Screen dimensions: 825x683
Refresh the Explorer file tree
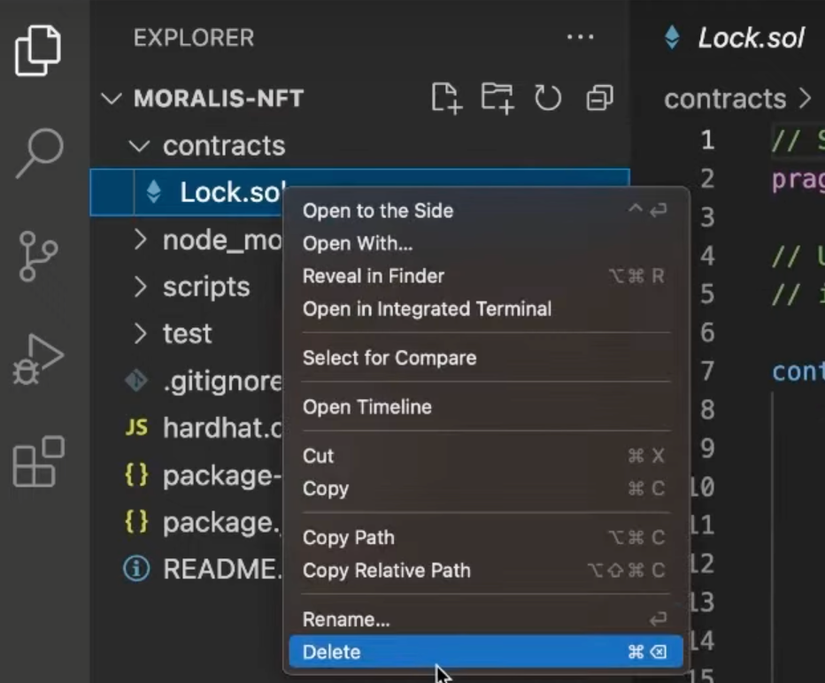(548, 98)
